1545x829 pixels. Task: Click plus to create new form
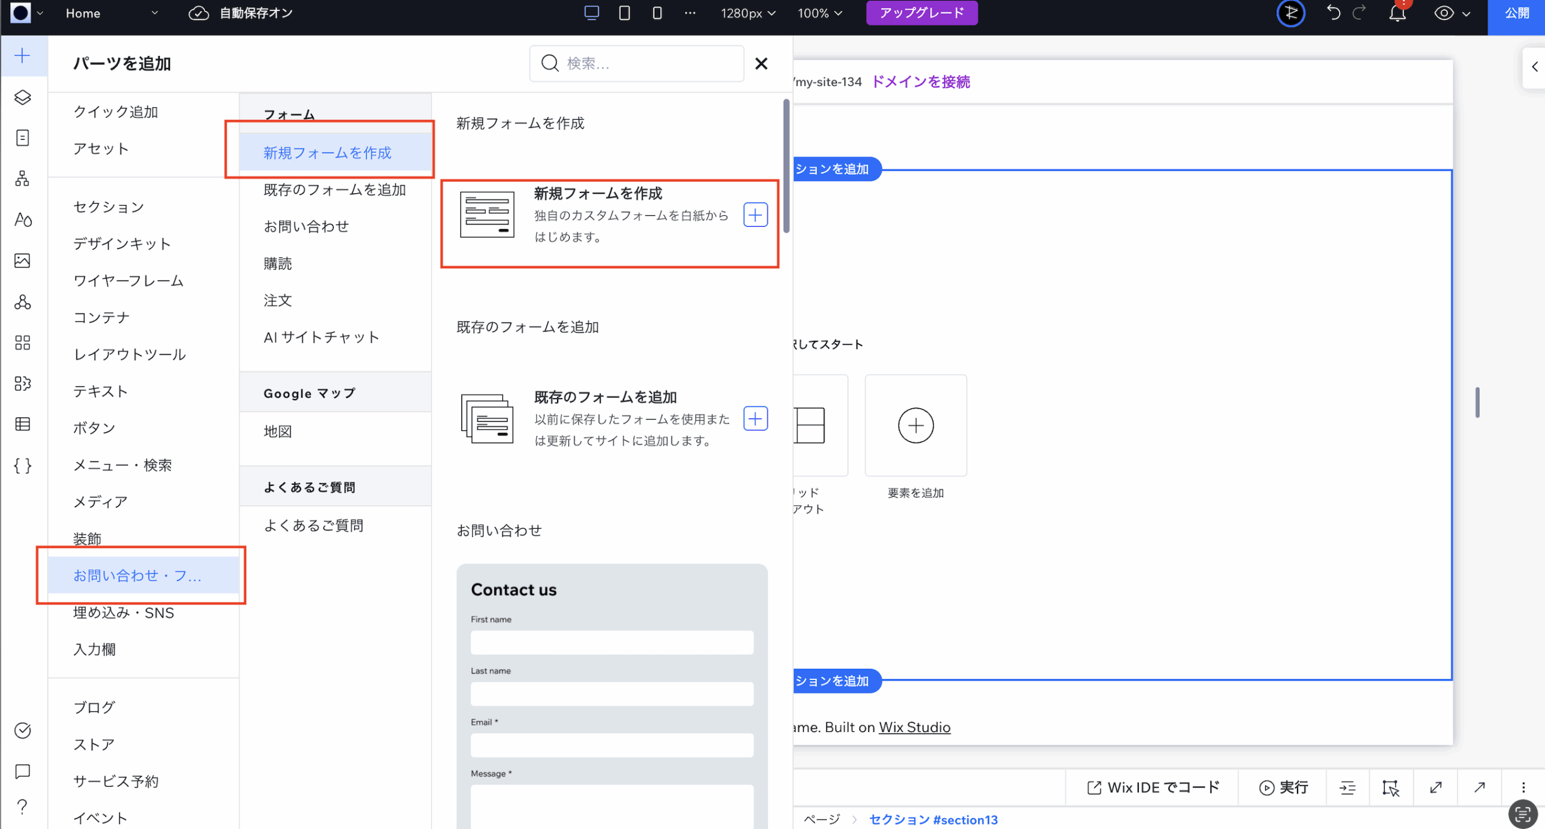click(755, 215)
